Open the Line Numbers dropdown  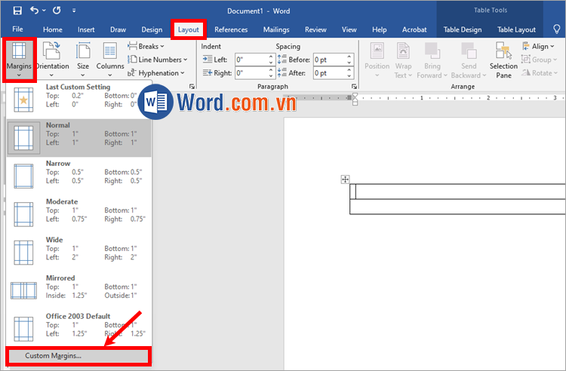(158, 60)
